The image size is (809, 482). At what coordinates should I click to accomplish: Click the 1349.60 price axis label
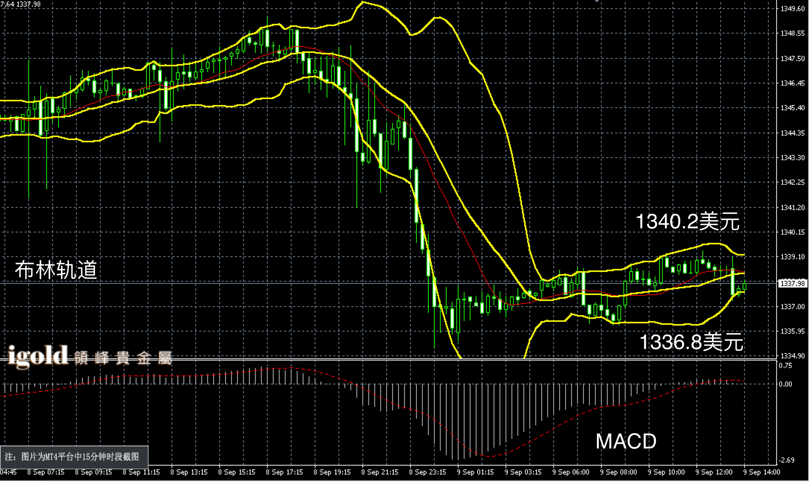(x=793, y=9)
